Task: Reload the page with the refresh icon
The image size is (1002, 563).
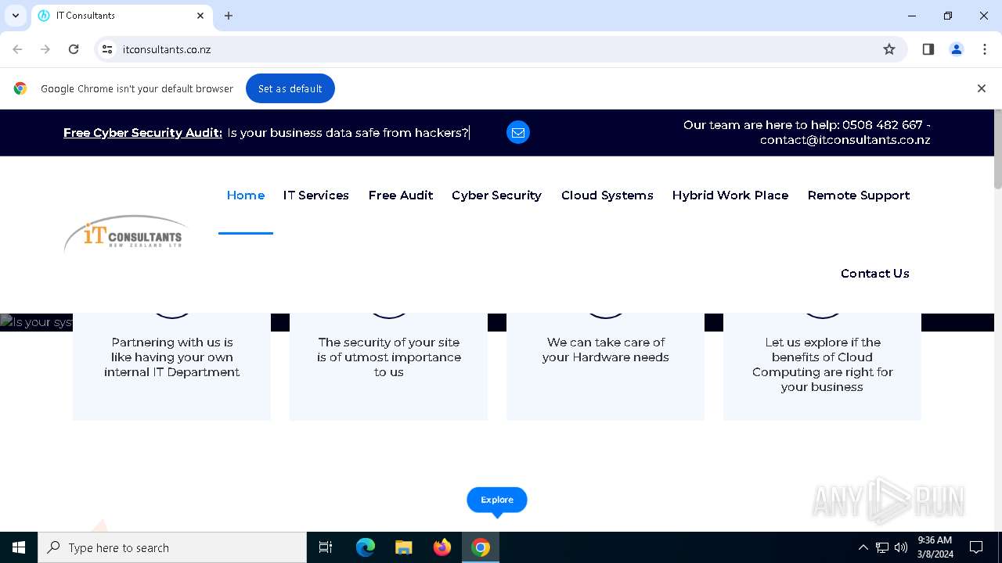Action: (74, 49)
